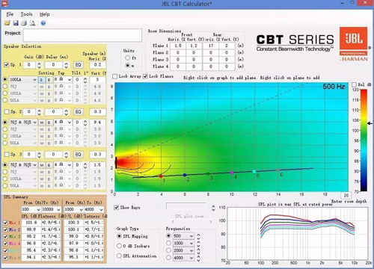Click the magenta Mic 4 marker on graph
This screenshot has width=374, height=269.
232,173
